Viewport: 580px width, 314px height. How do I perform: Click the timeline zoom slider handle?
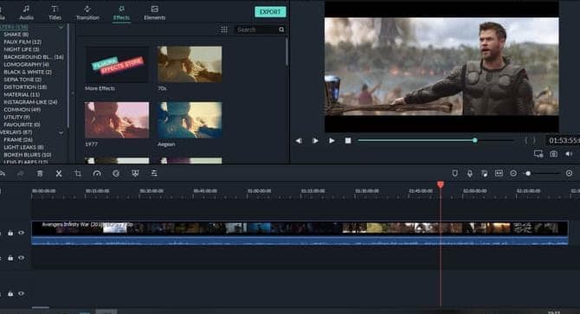coord(528,173)
